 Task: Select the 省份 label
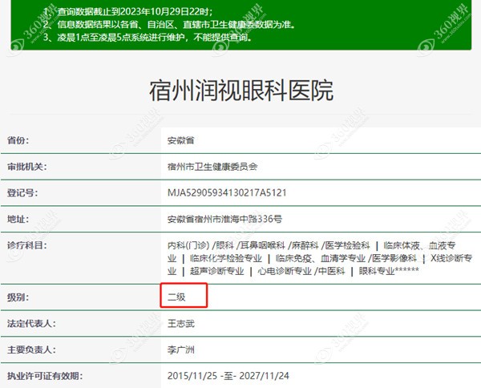[x=18, y=140]
